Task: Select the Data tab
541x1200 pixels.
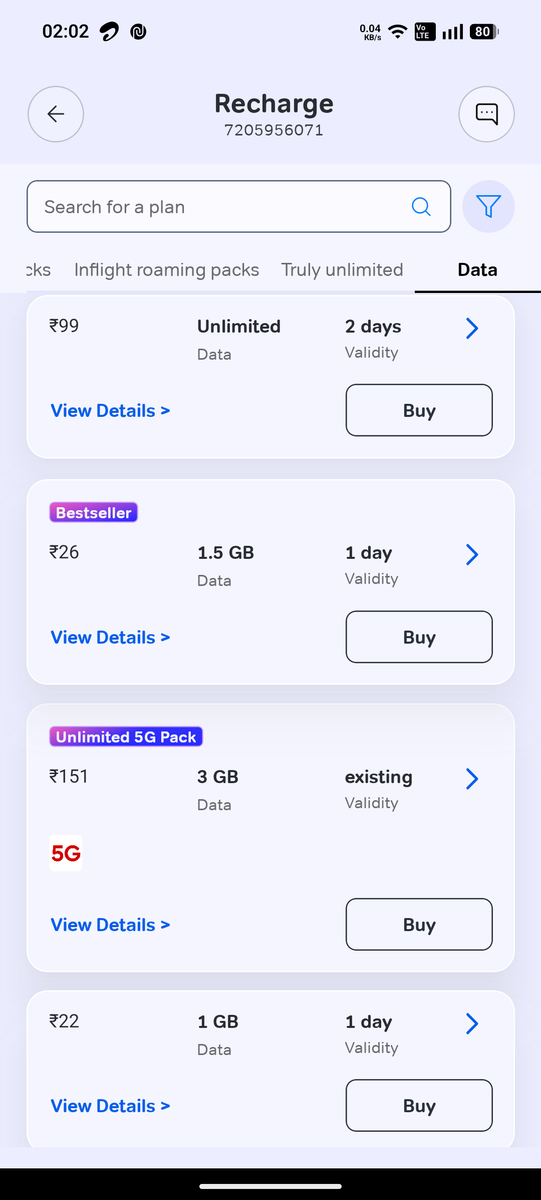Action: click(x=477, y=270)
